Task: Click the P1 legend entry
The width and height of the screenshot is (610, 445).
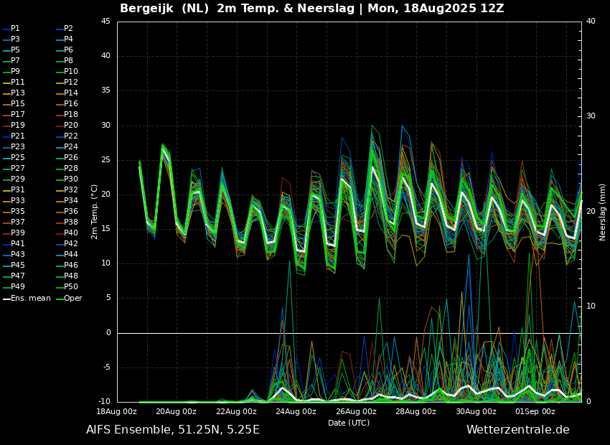Action: point(11,29)
